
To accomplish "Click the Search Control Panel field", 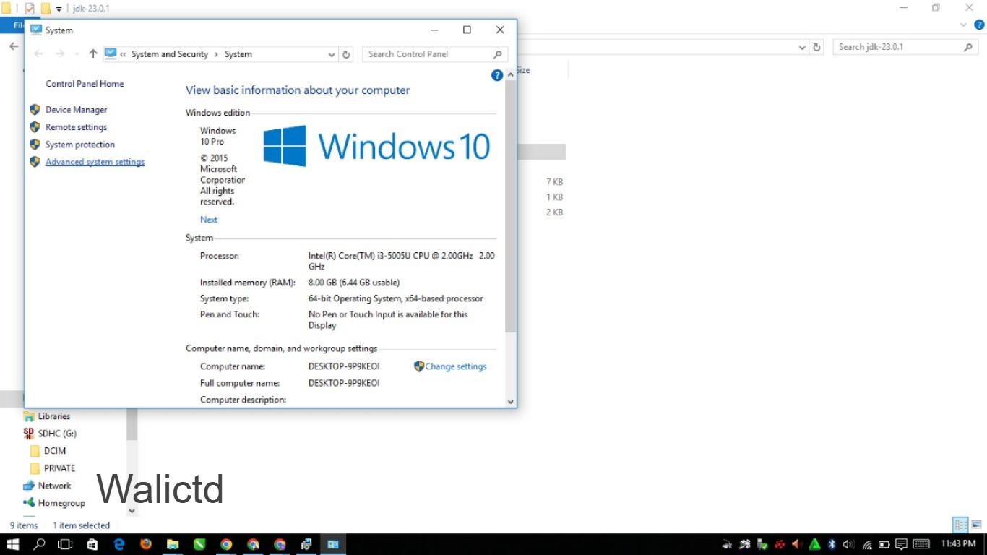I will (435, 54).
